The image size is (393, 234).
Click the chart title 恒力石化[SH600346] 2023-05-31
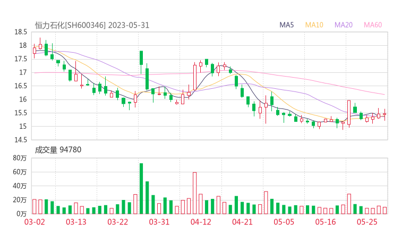pyautogui.click(x=92, y=26)
